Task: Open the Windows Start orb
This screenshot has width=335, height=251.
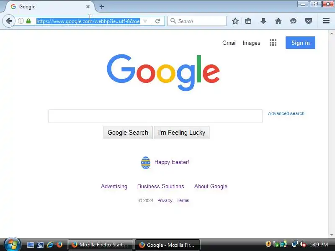Action: [x=12, y=245]
